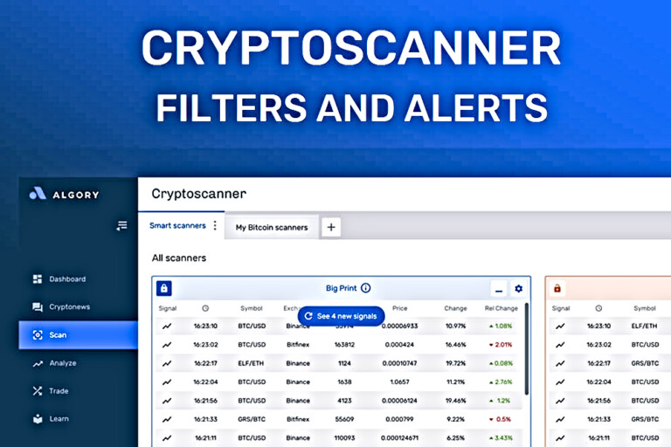Minimize the Big Print scanner panel
The height and width of the screenshot is (447, 671).
coord(499,289)
